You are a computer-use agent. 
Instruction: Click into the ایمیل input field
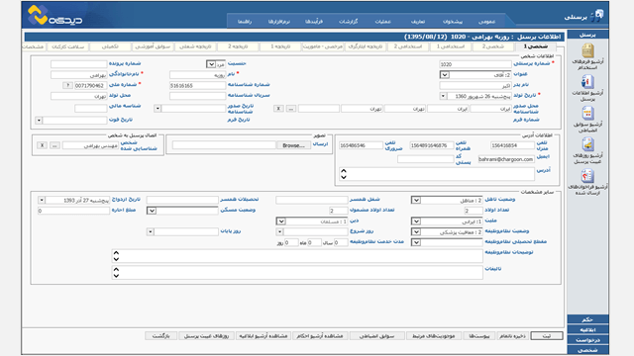[506, 159]
